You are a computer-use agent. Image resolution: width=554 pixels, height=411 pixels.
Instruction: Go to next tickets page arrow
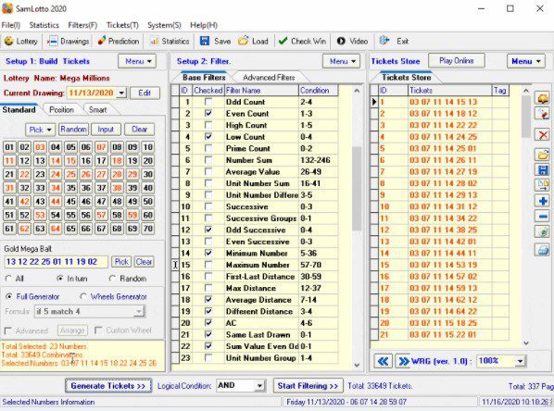pyautogui.click(x=403, y=361)
